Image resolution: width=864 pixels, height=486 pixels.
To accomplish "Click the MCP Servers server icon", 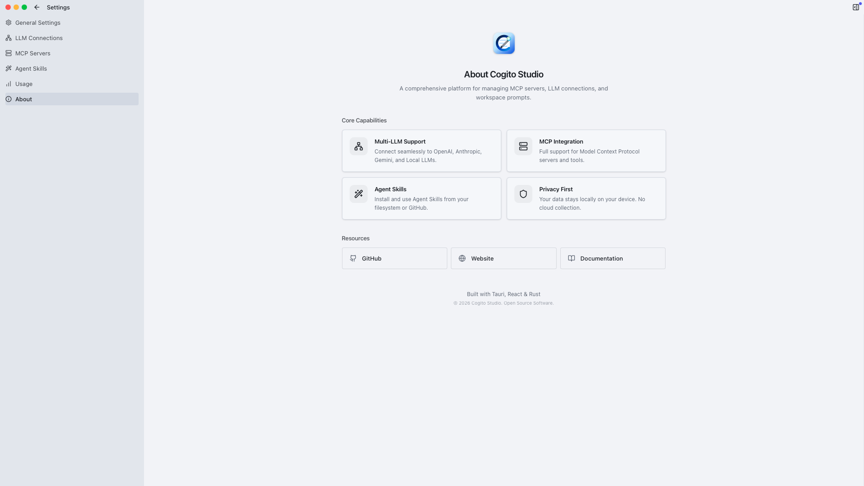I will pyautogui.click(x=9, y=53).
